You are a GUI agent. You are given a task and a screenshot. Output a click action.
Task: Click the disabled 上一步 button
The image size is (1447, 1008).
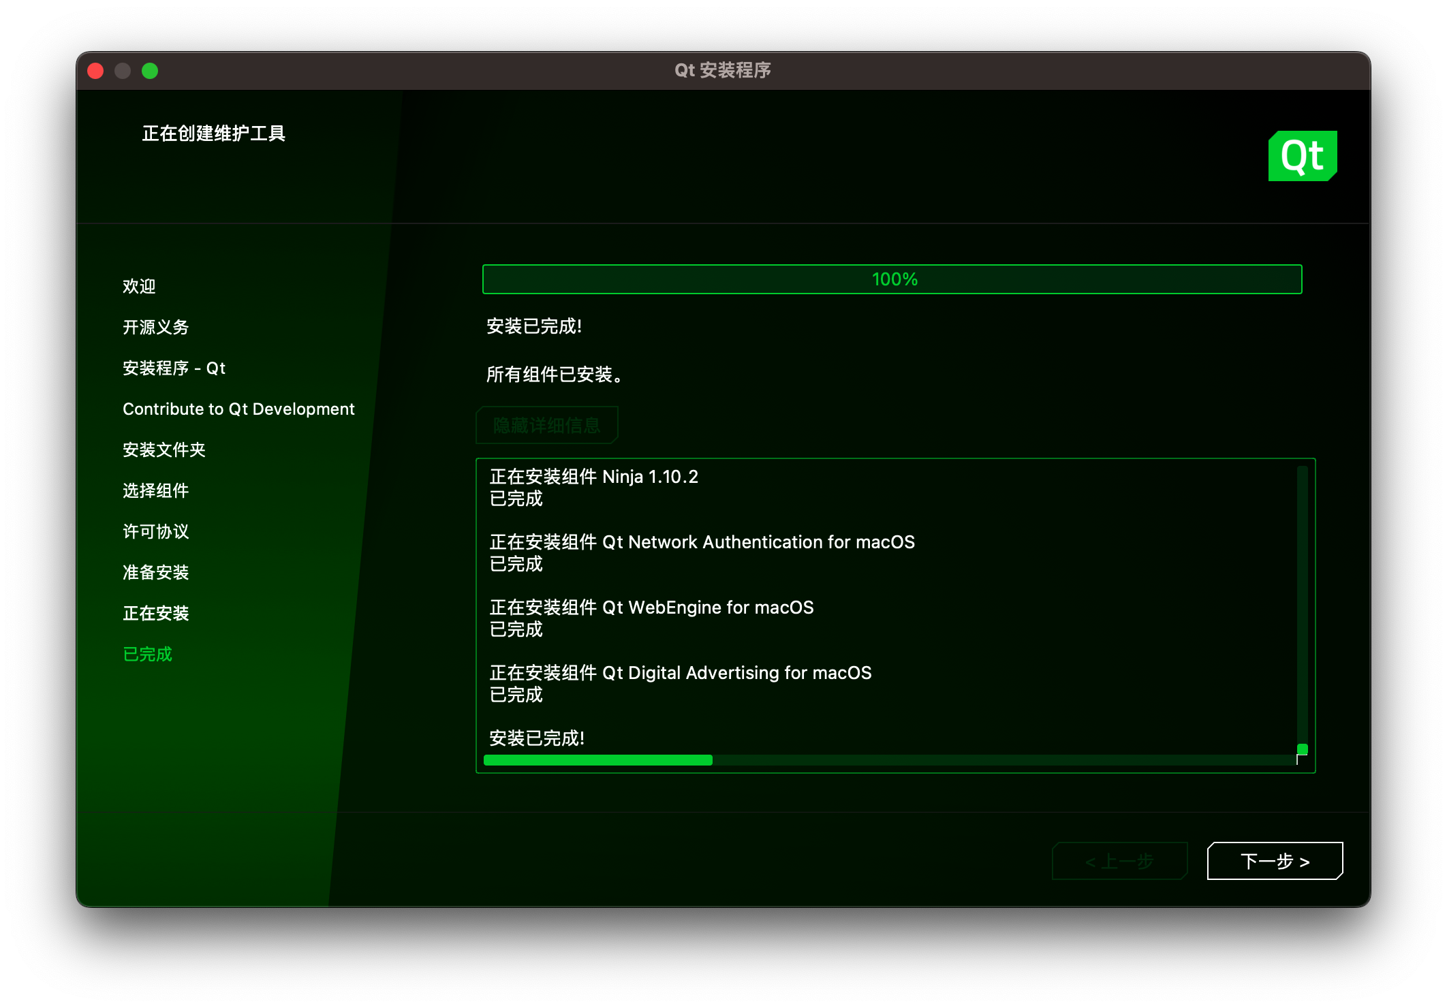1119,861
